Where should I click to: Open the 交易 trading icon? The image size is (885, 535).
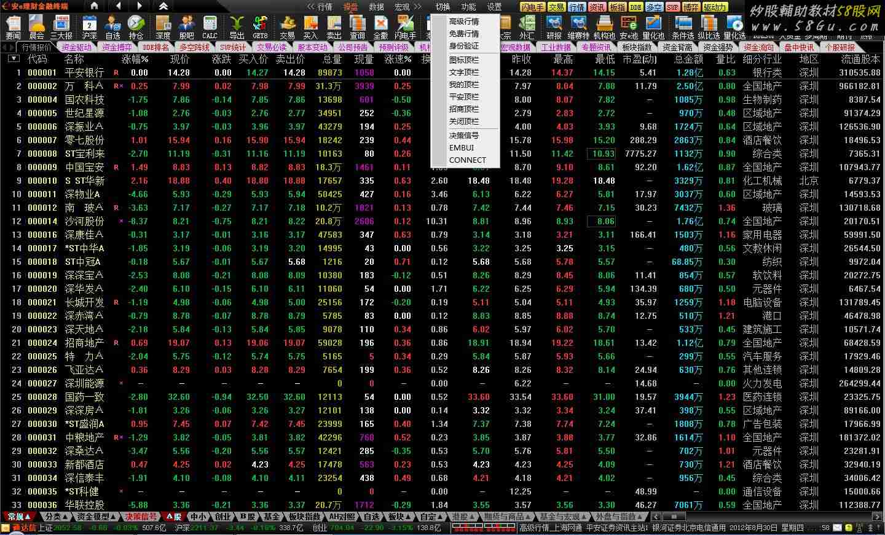point(287,28)
